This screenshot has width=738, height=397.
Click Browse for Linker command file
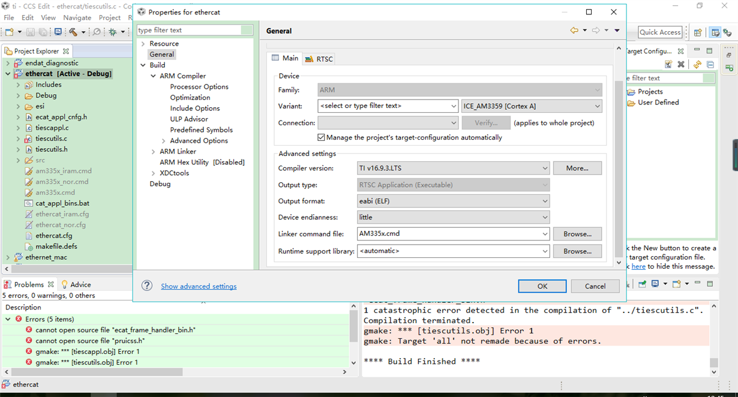tap(577, 234)
